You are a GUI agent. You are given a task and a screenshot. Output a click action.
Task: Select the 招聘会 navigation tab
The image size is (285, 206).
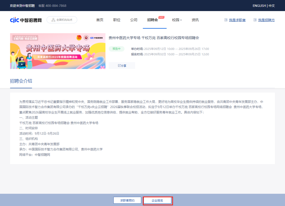(153, 20)
